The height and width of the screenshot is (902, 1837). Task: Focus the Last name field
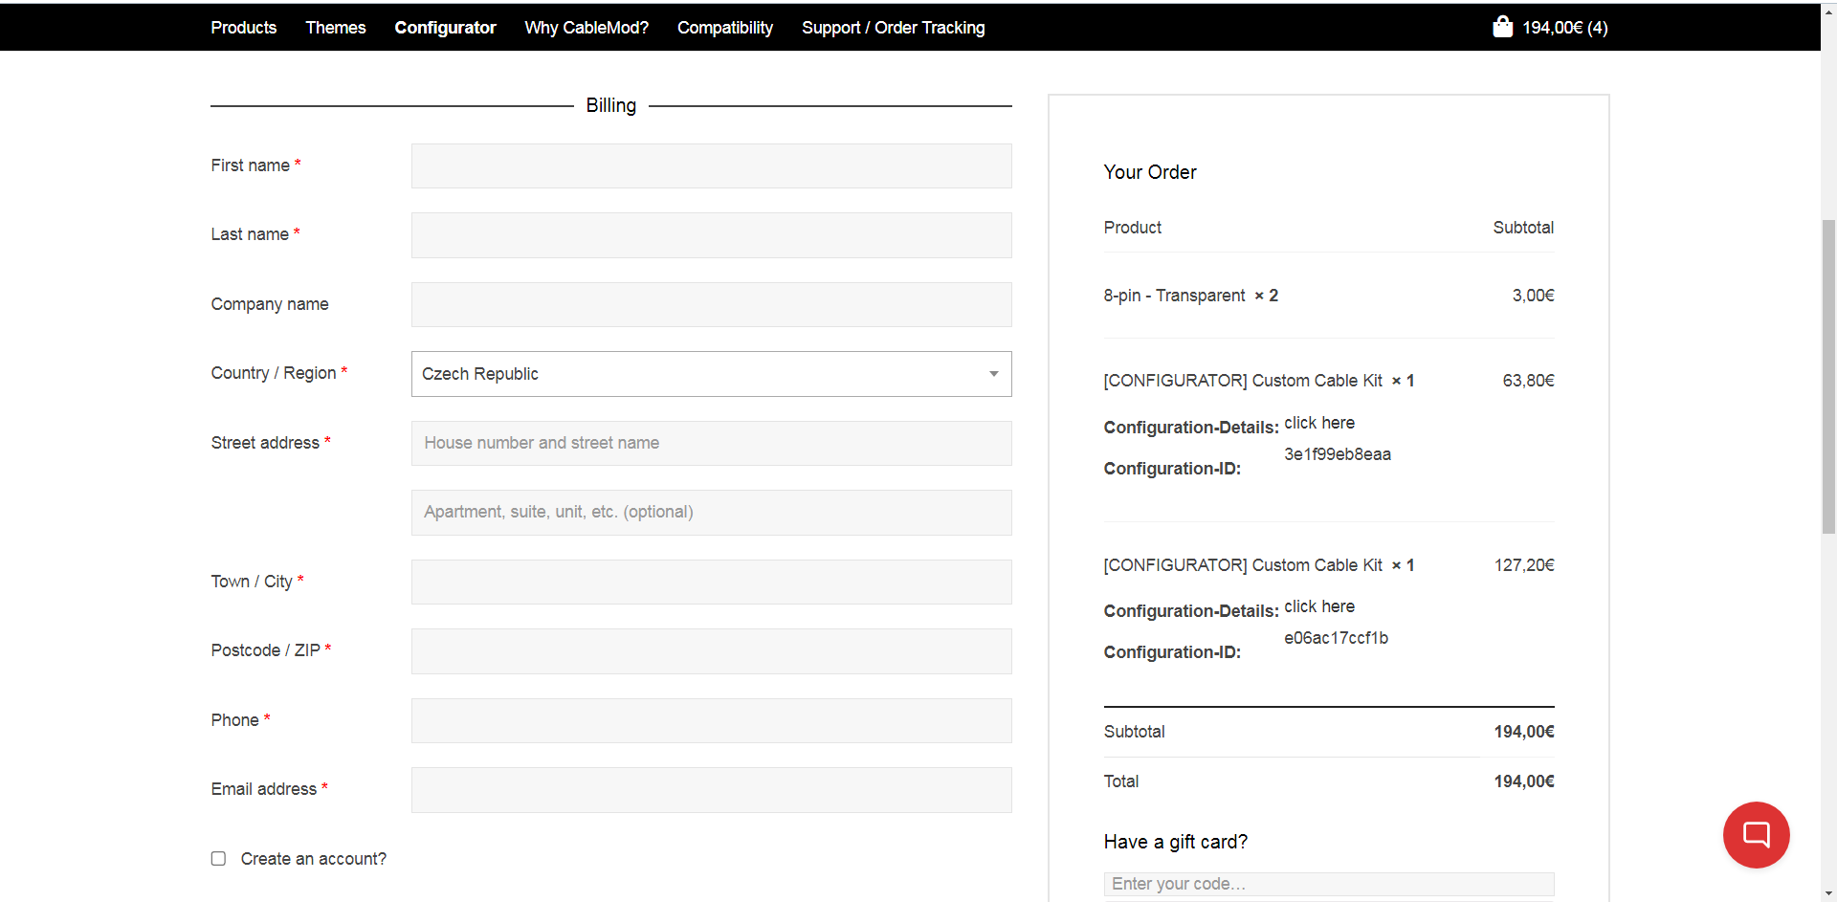tap(711, 235)
